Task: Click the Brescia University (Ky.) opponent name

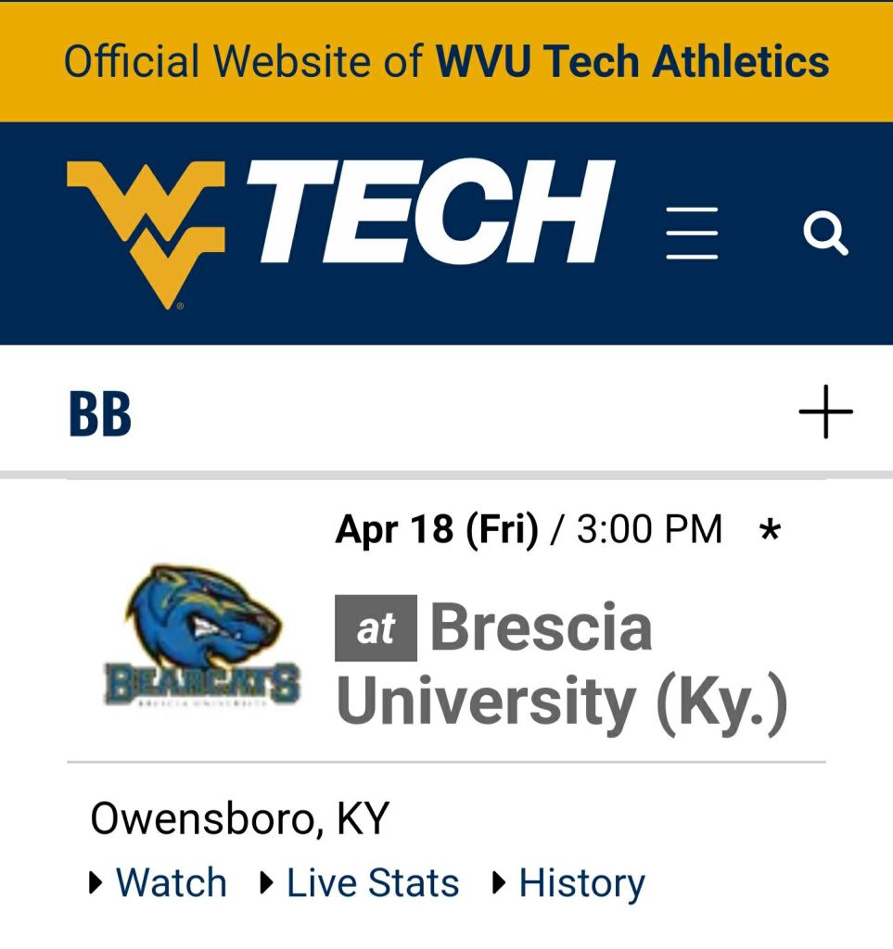Action: 562,665
